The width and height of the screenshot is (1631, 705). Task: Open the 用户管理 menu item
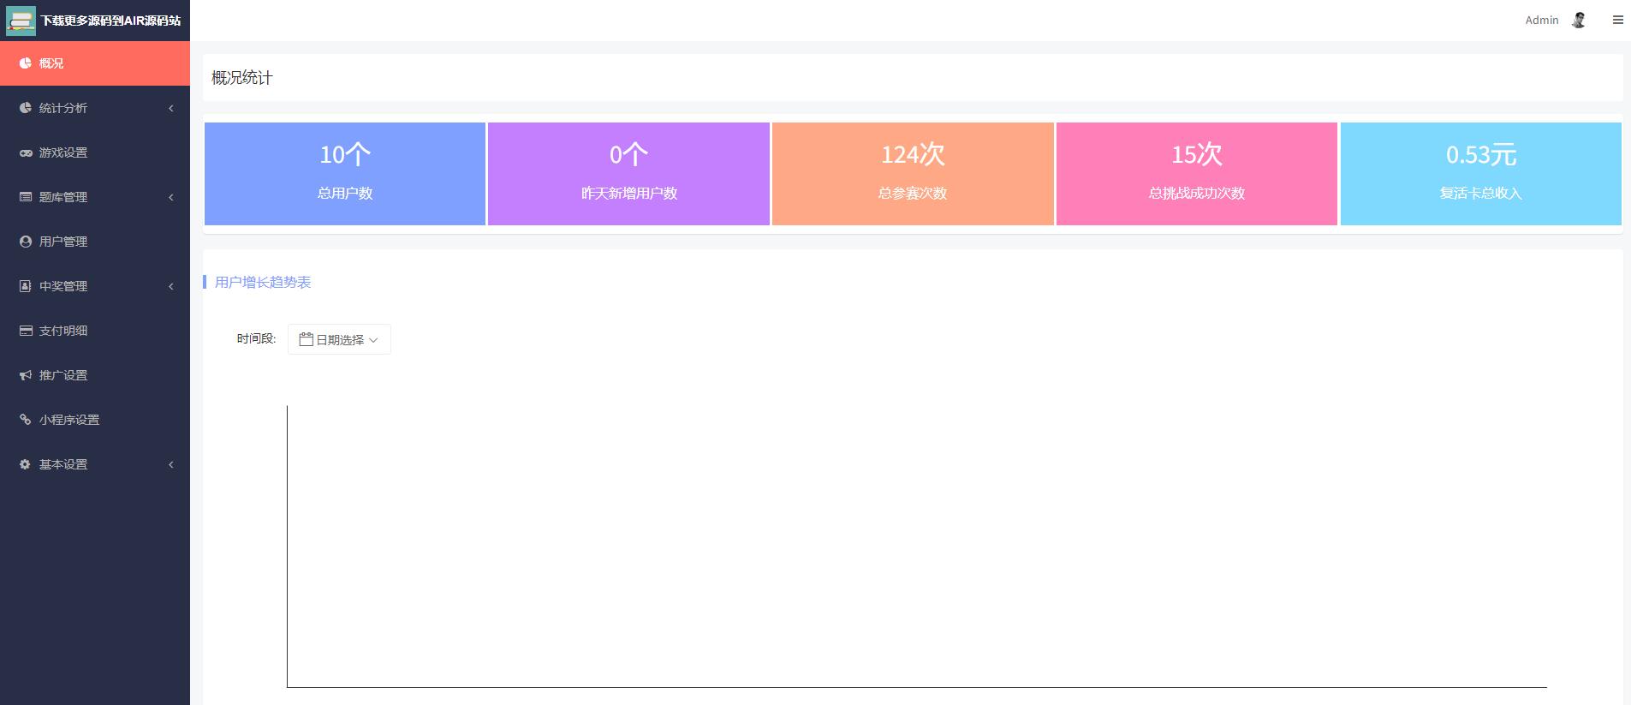point(63,242)
